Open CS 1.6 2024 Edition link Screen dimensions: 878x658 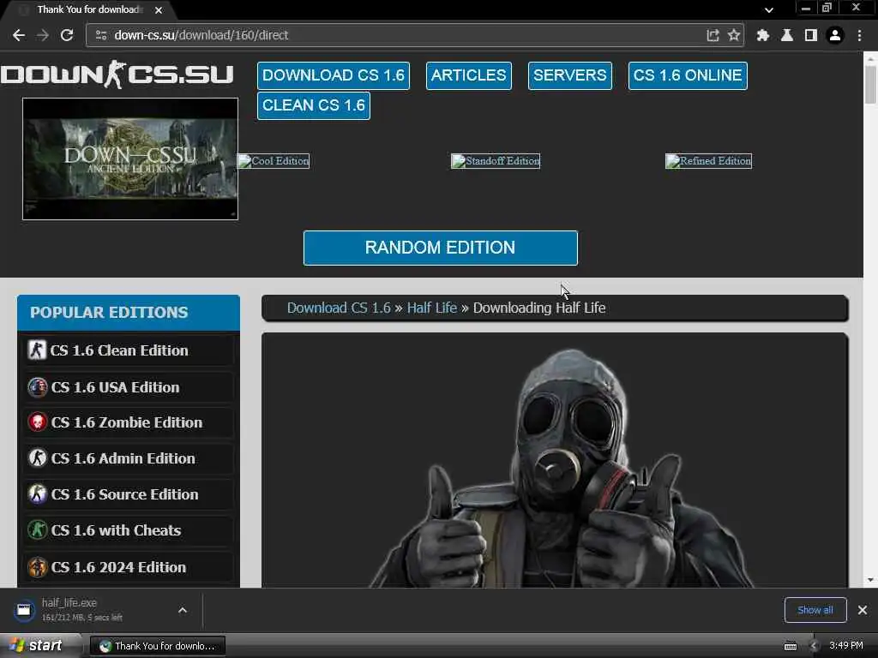click(118, 567)
